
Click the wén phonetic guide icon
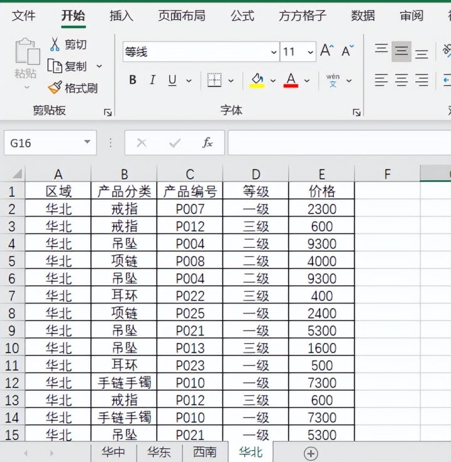pos(333,80)
